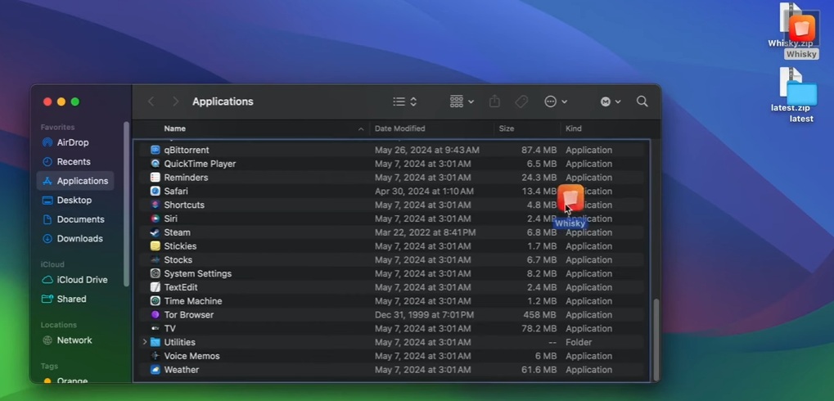The width and height of the screenshot is (834, 401).
Task: Click the Share icon in the Finder toolbar
Action: point(494,101)
